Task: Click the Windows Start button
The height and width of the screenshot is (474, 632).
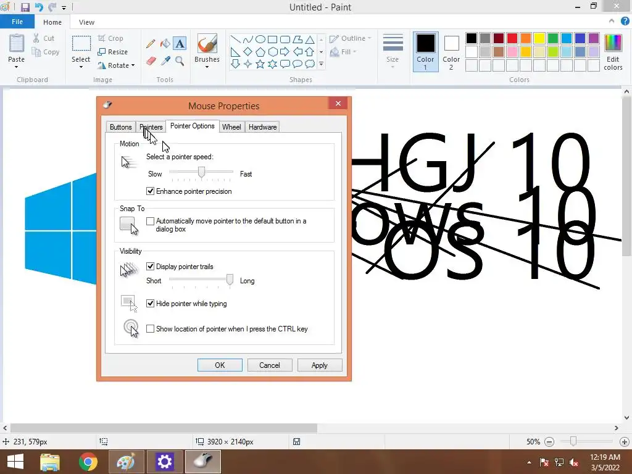Action: point(15,462)
